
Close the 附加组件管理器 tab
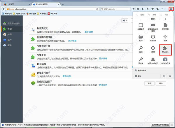(x=58, y=4)
